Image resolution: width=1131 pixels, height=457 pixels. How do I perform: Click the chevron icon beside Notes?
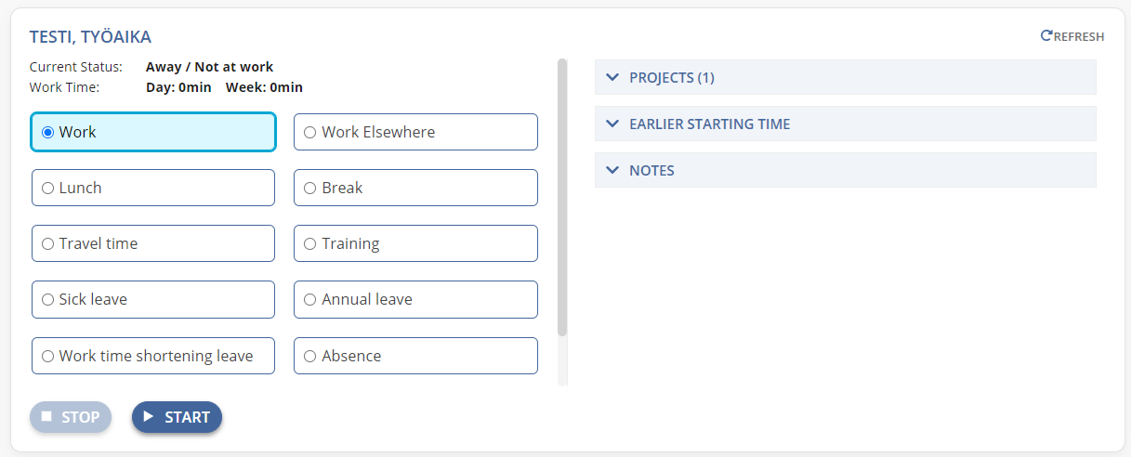(x=612, y=170)
